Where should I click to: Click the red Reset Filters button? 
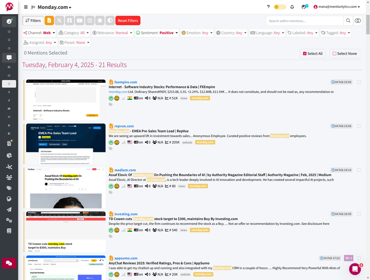click(128, 20)
